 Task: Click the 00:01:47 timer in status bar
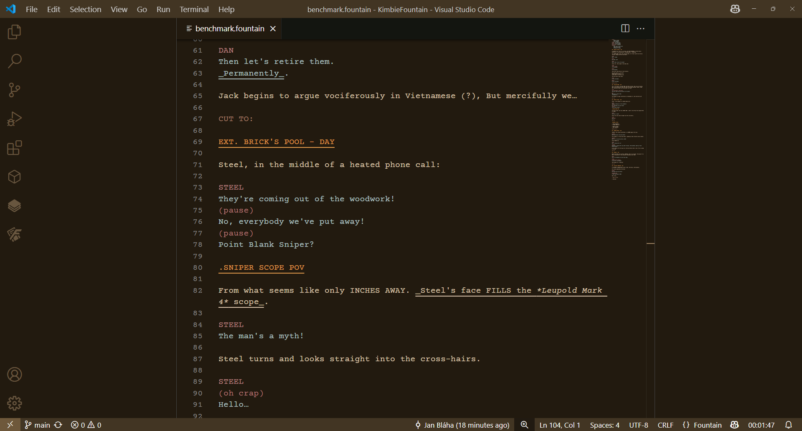click(761, 425)
